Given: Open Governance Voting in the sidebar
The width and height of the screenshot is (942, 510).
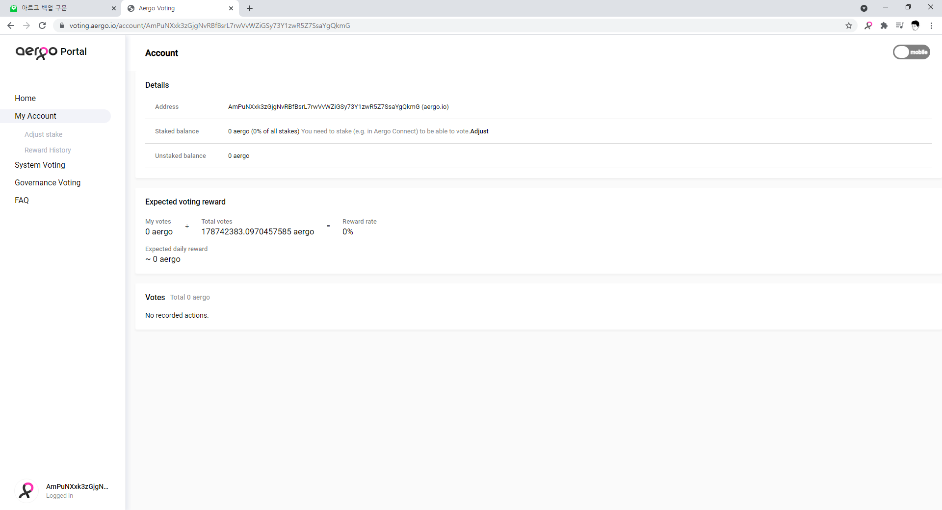Looking at the screenshot, I should [48, 182].
